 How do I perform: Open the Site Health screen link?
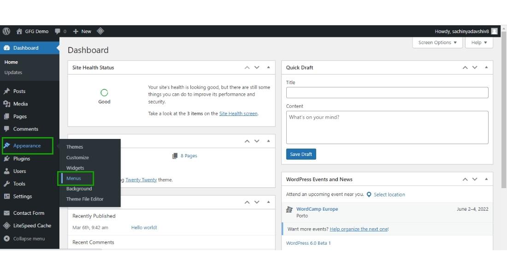(x=238, y=114)
